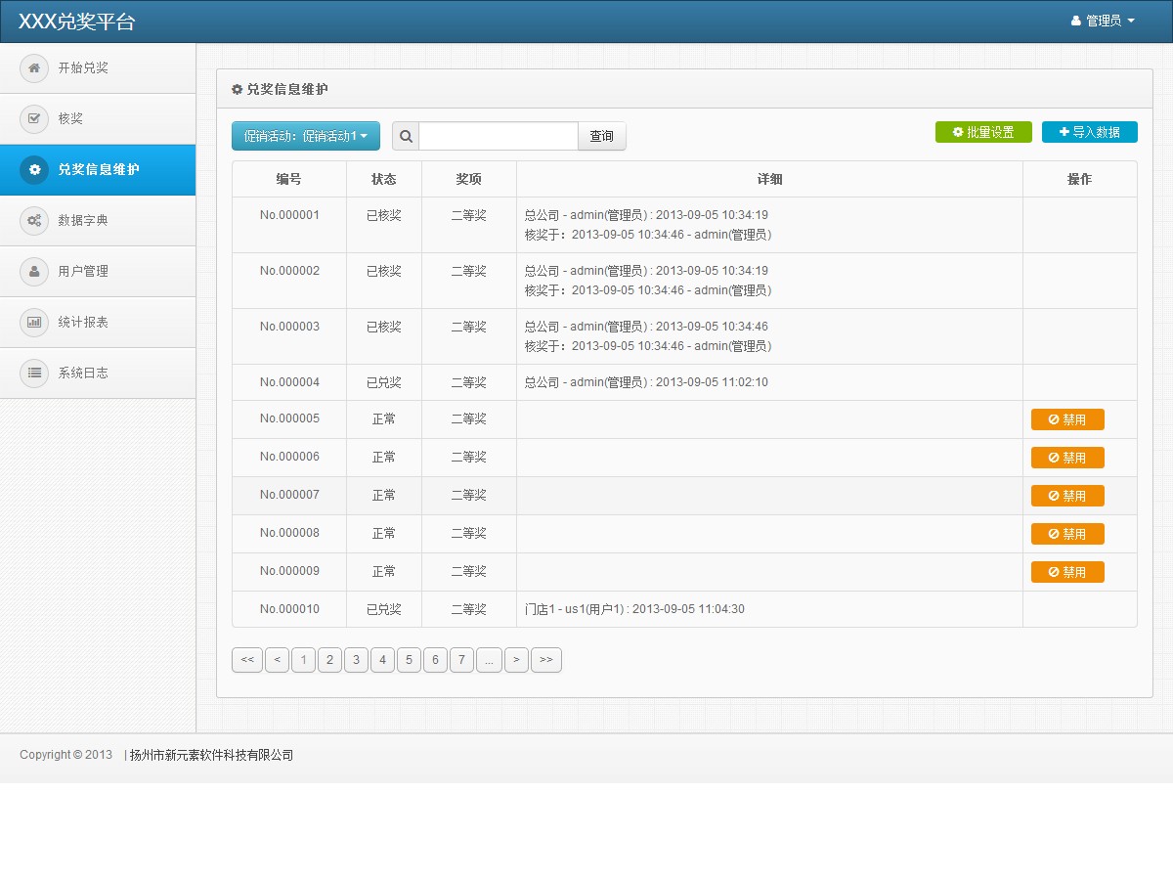The height and width of the screenshot is (880, 1173).
Task: Click the chart icon beside 统计报表
Action: click(x=34, y=323)
